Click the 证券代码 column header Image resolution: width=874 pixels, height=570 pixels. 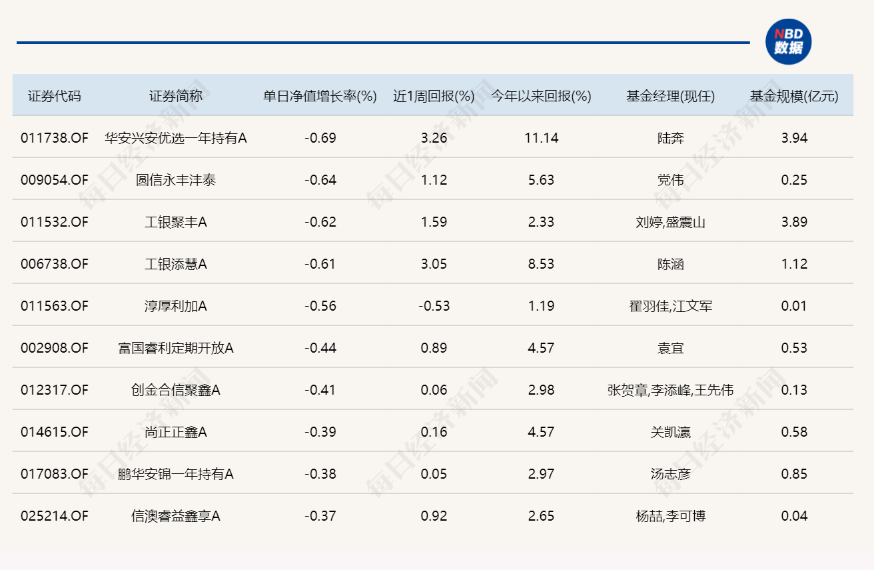pyautogui.click(x=55, y=96)
